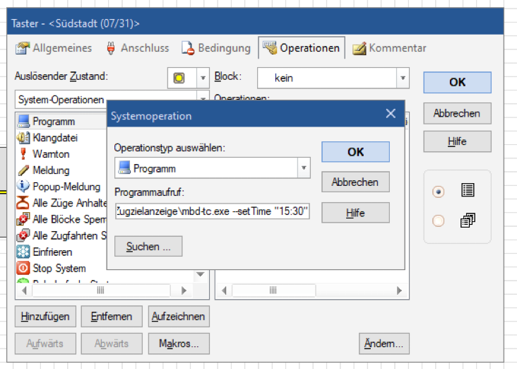Click the Bedingung document icon
The width and height of the screenshot is (517, 369).
click(188, 48)
